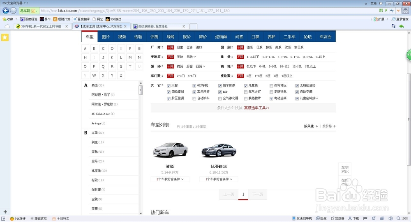
Task: Switch to the 图片 tab
Action: click(106, 37)
